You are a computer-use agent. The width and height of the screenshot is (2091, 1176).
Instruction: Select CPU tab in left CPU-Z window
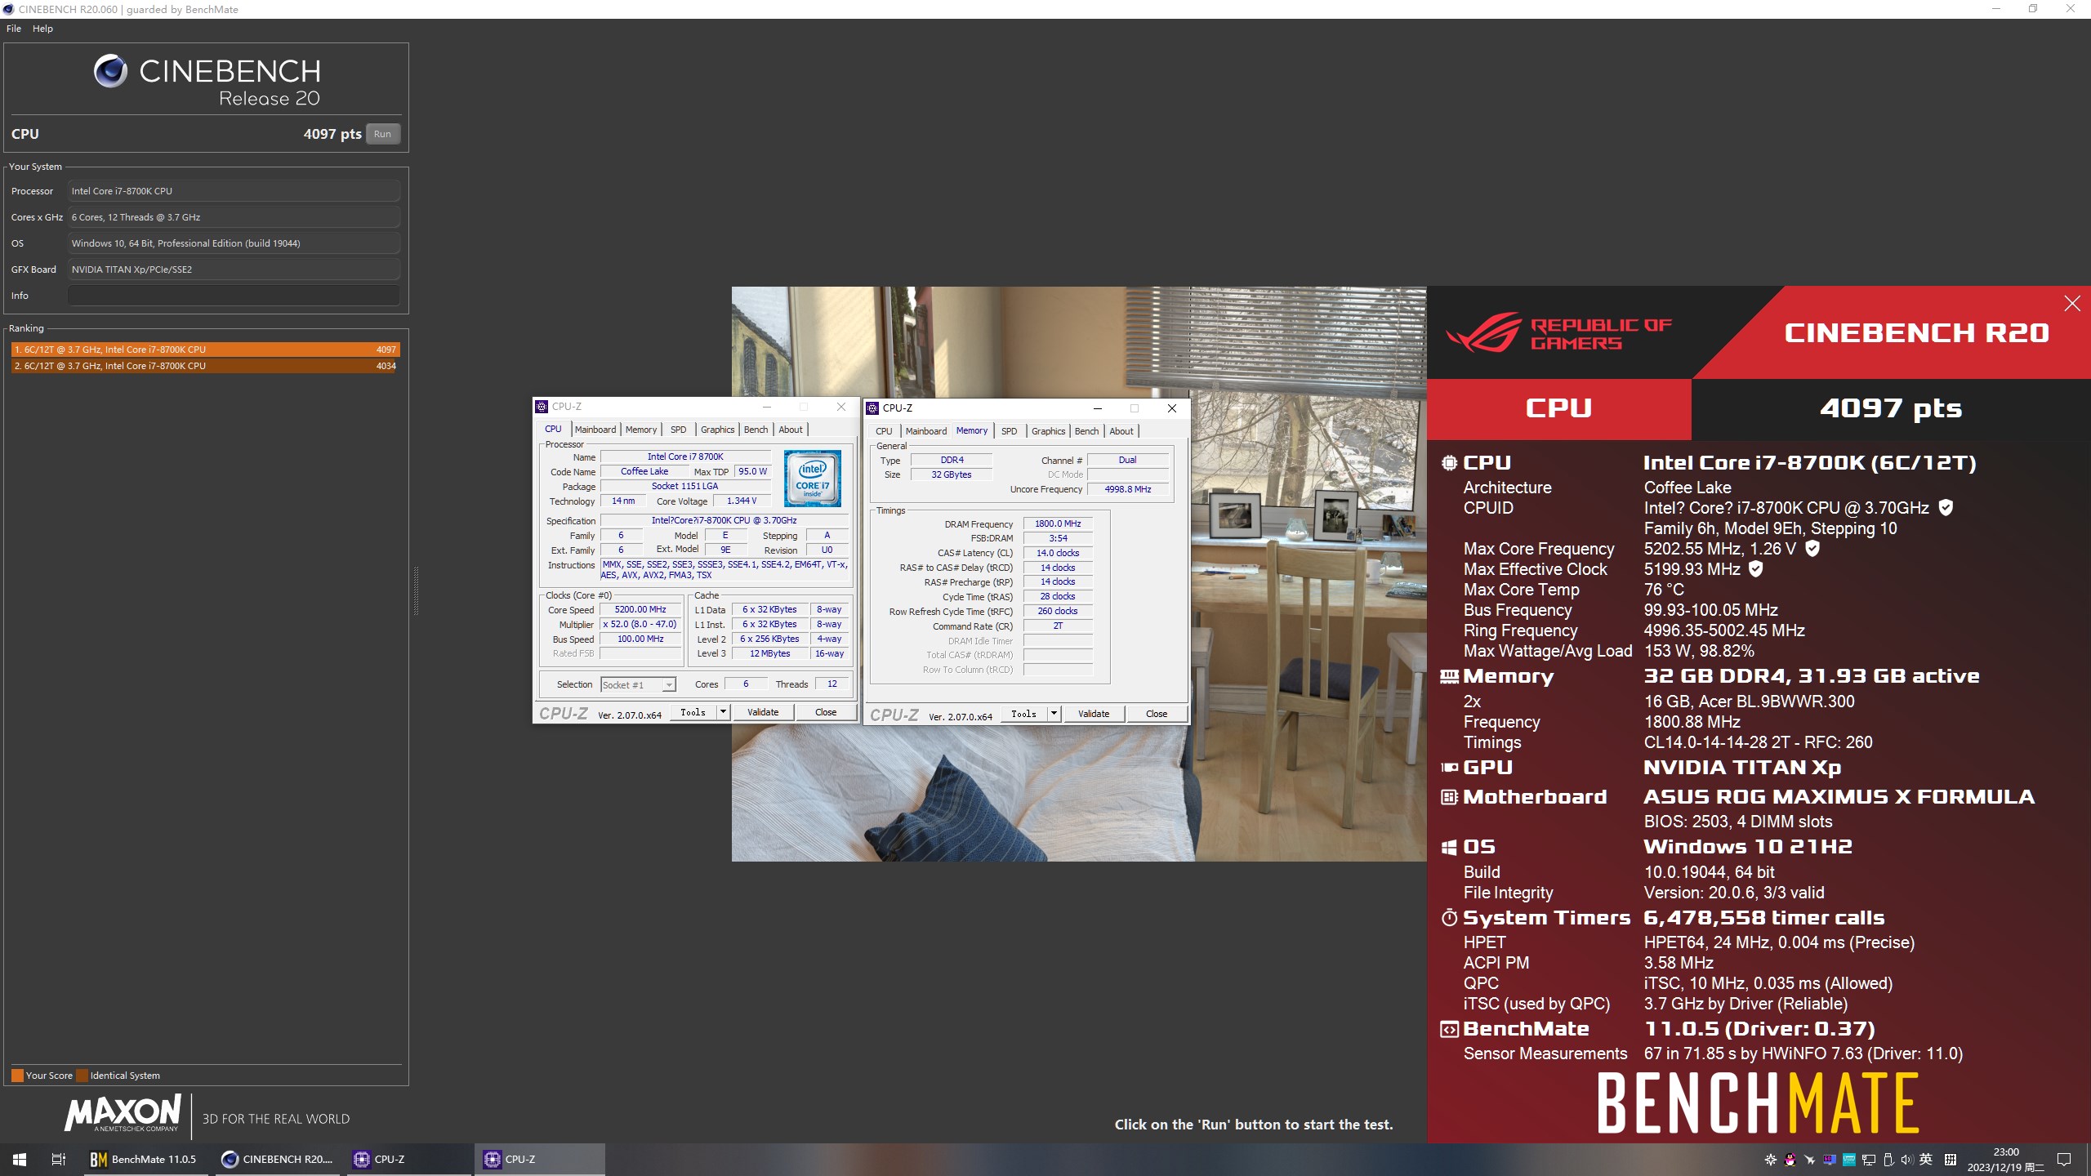[554, 430]
